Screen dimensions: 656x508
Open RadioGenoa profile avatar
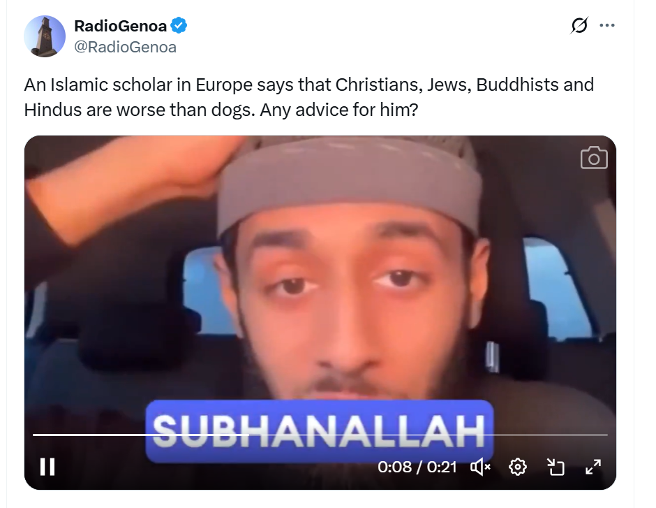coord(45,36)
